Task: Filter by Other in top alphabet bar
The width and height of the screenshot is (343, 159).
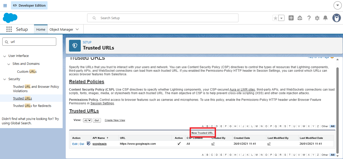Action: [325, 126]
